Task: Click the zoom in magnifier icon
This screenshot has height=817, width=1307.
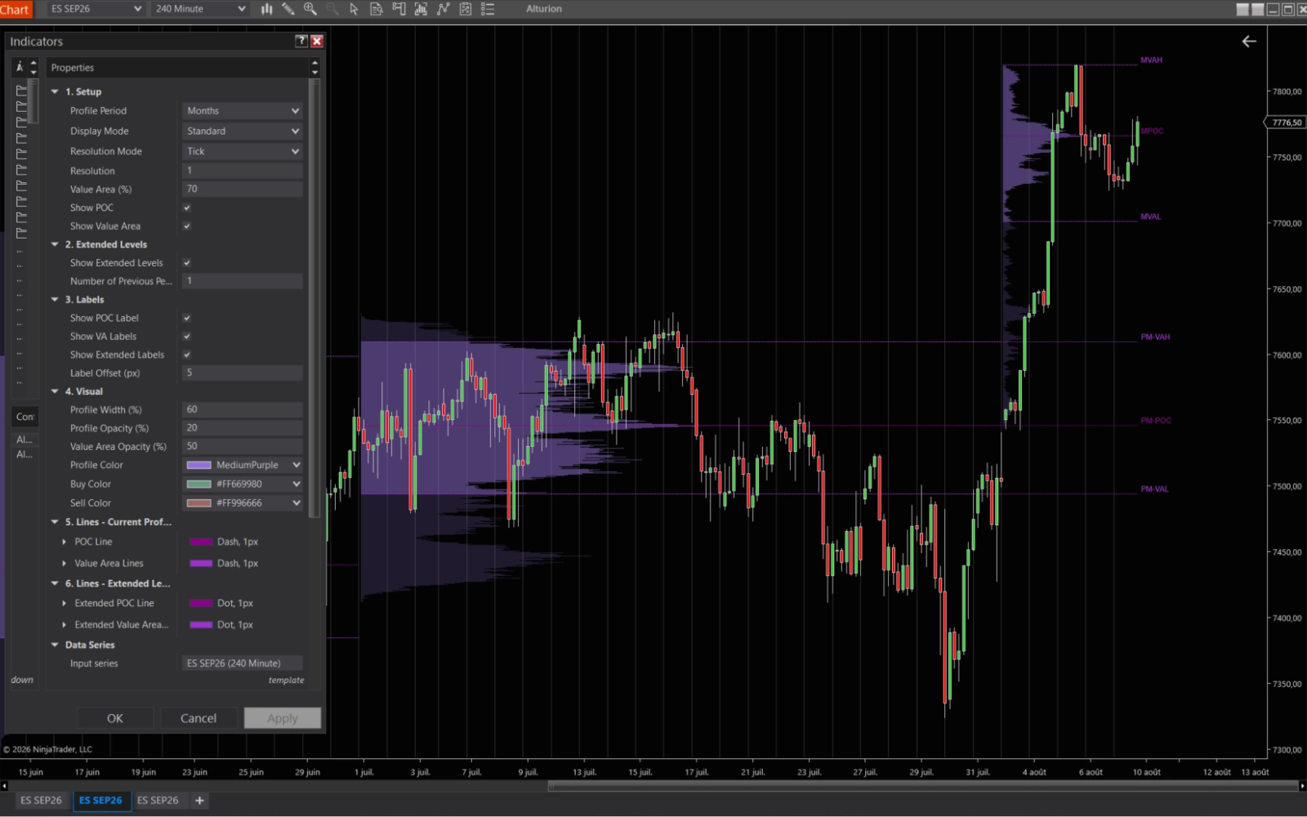Action: coord(310,9)
